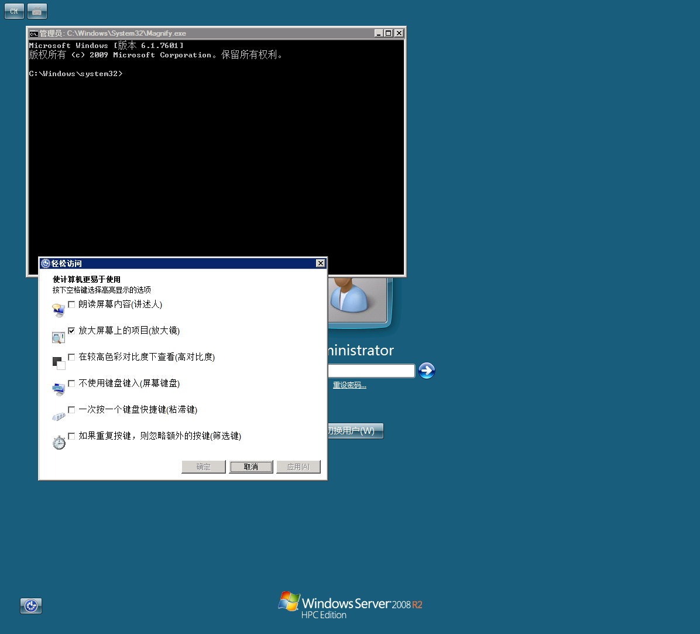The height and width of the screenshot is (634, 700).
Task: Click the 应用(A) button
Action: pos(298,467)
